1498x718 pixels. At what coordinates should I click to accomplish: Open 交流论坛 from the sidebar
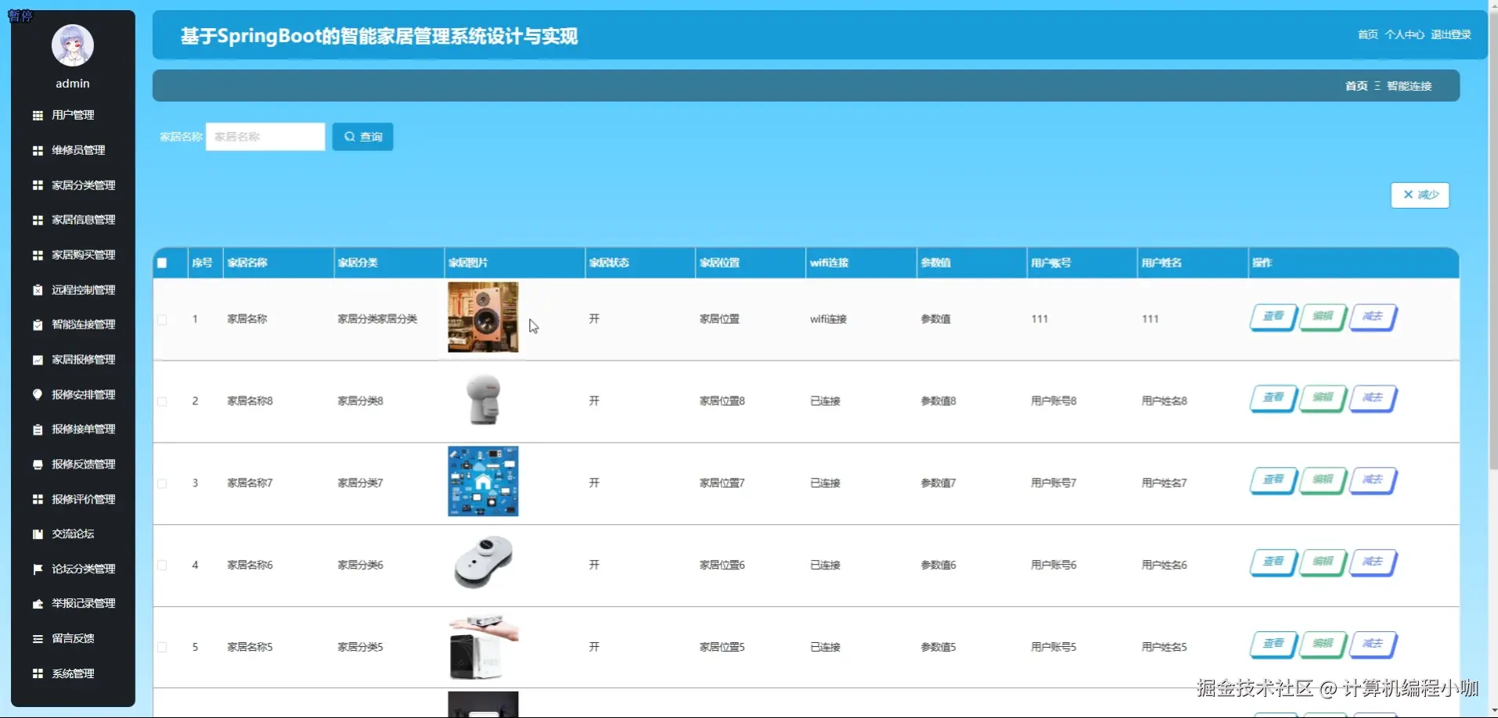[x=73, y=534]
